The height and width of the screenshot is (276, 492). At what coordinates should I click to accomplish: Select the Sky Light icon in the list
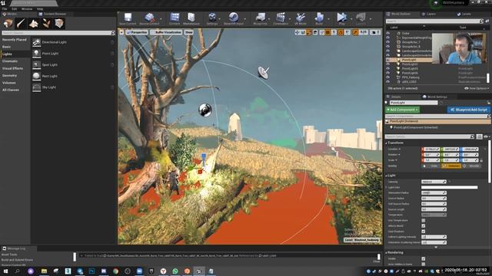(37, 87)
